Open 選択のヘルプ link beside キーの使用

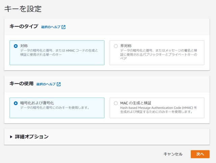click(x=46, y=84)
